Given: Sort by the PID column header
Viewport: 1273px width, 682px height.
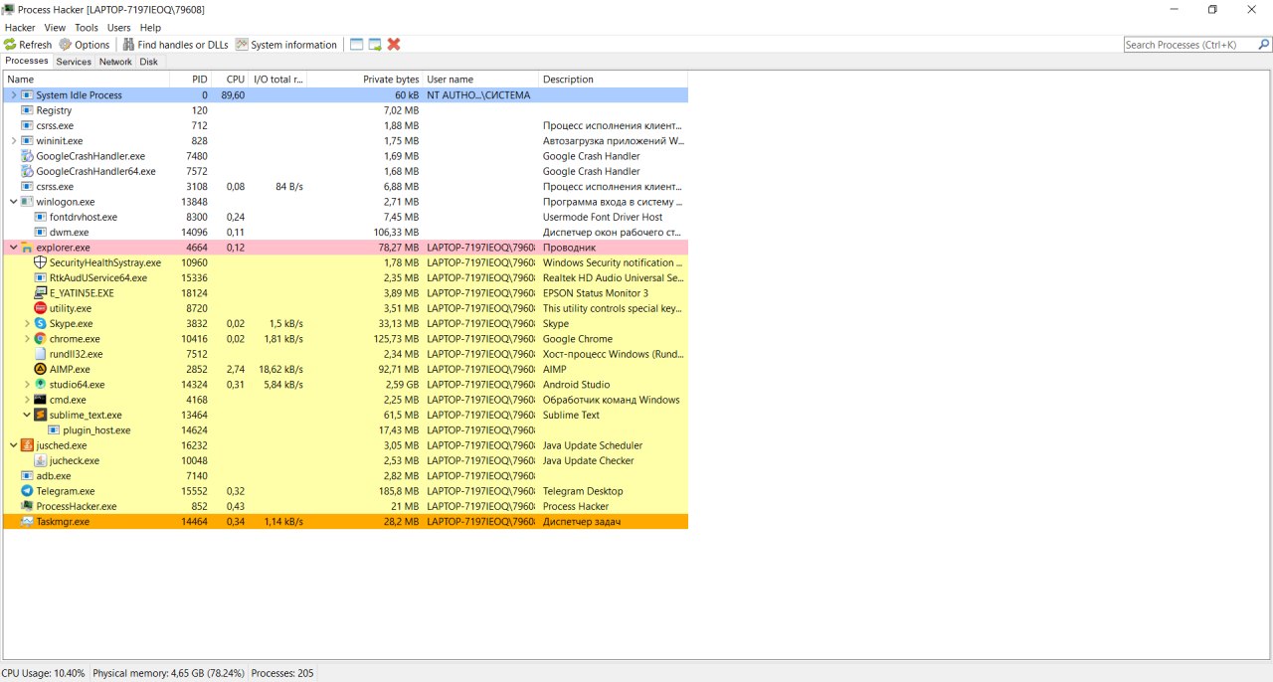Looking at the screenshot, I should point(192,80).
